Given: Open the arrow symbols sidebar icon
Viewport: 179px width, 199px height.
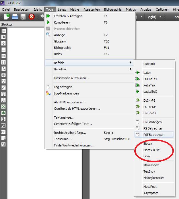Looking at the screenshot, I should [x=3, y=56].
